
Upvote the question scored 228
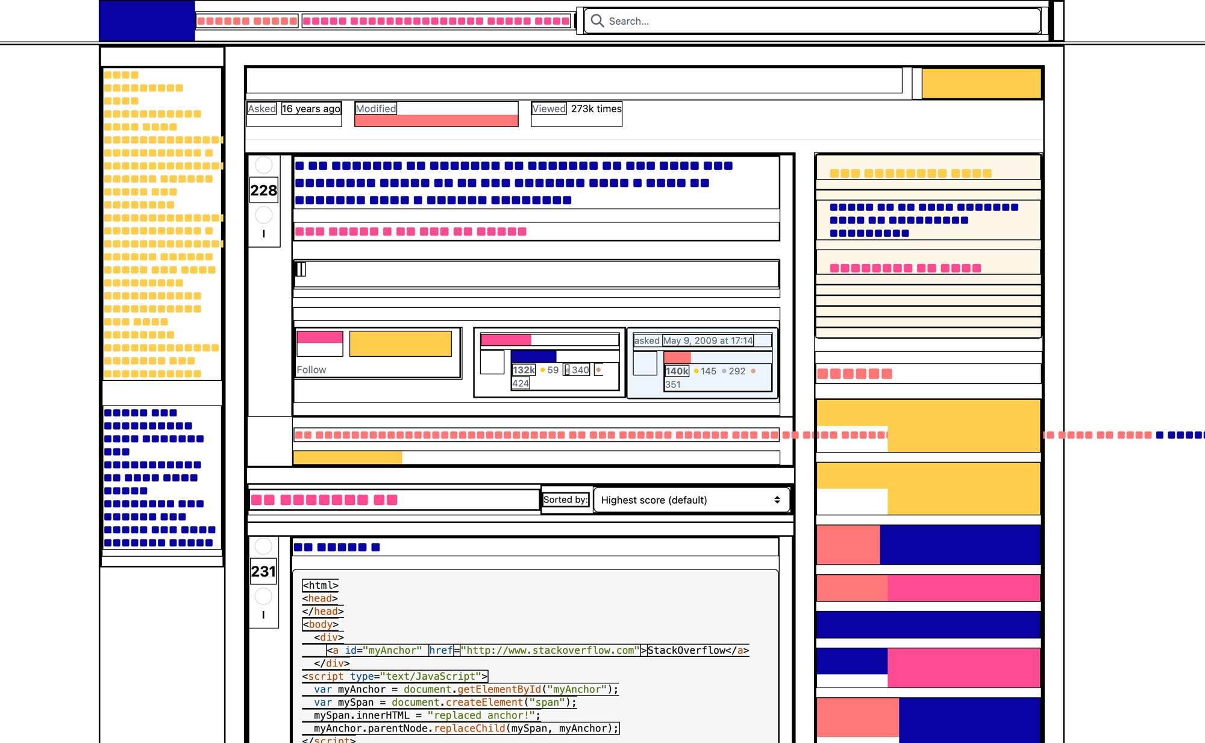coord(264,165)
